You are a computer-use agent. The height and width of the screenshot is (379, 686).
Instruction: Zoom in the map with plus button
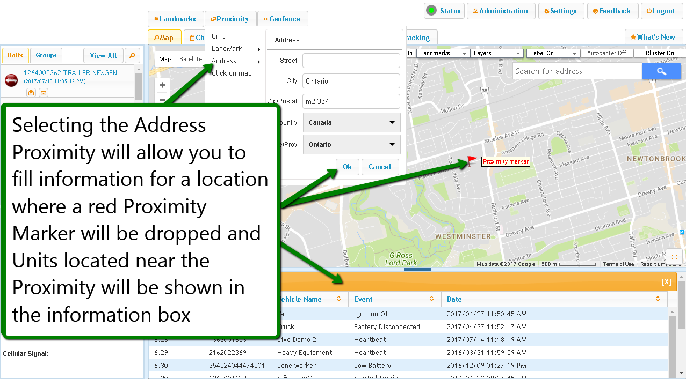click(x=162, y=85)
